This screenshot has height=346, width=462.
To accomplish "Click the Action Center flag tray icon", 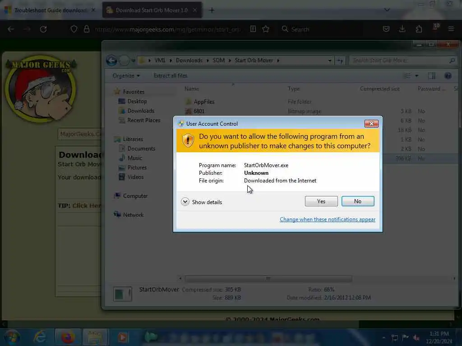I will coord(405,337).
